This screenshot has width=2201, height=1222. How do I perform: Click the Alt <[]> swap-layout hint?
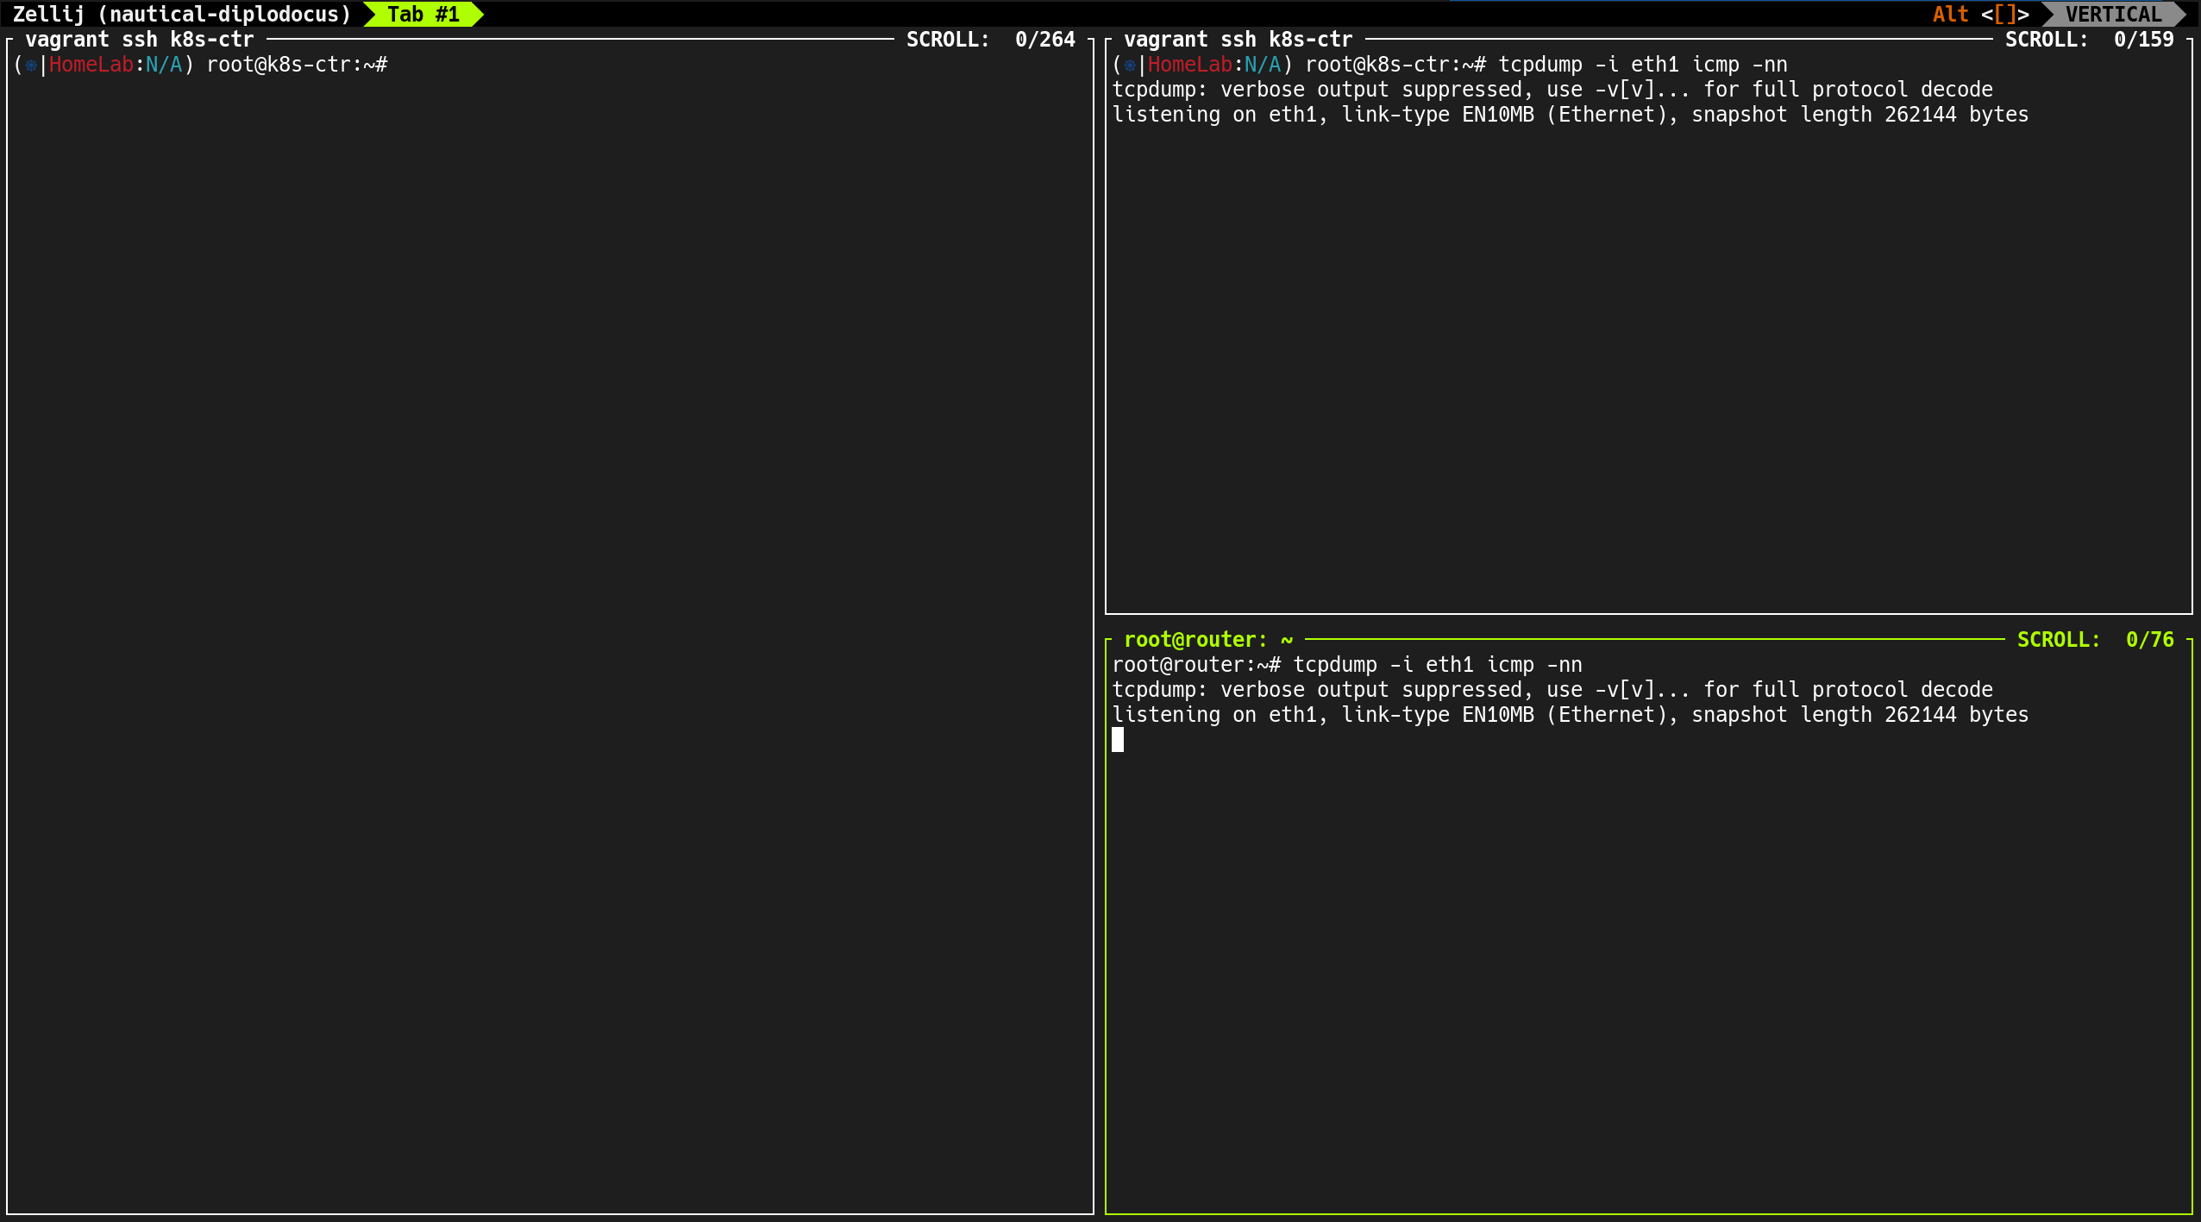[x=1980, y=14]
